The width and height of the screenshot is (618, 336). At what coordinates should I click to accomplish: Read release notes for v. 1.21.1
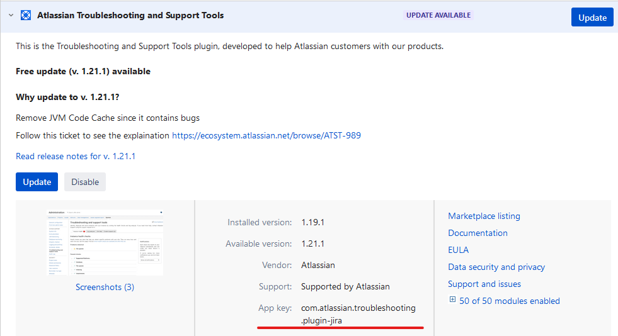tap(76, 156)
